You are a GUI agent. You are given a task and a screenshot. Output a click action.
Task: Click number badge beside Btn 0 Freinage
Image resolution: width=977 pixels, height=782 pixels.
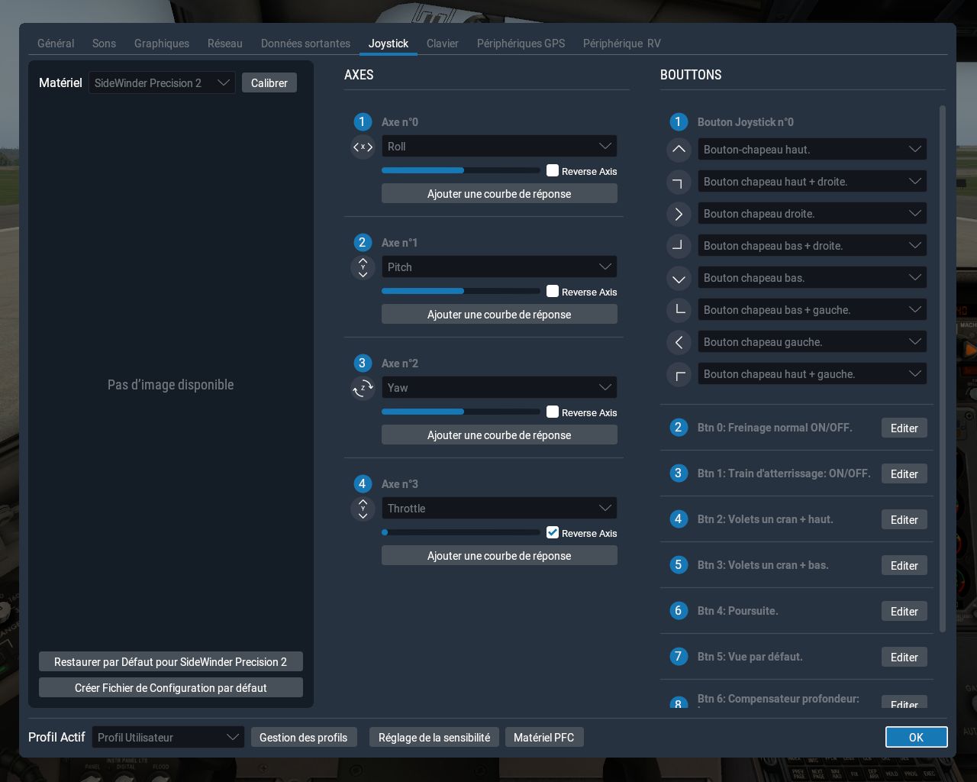click(x=679, y=427)
